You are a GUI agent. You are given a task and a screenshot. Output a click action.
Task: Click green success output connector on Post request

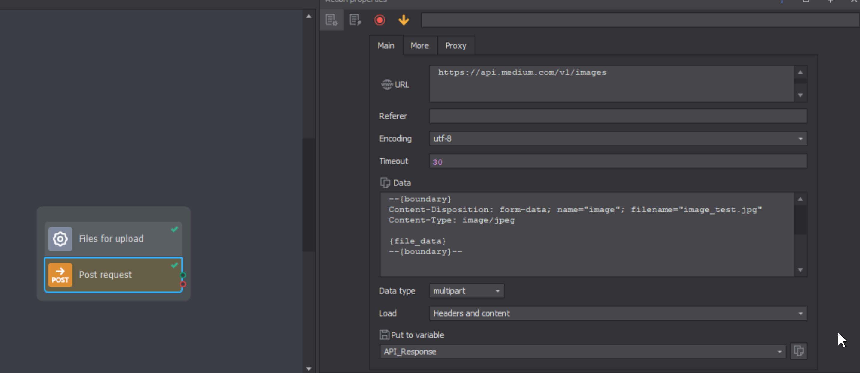click(183, 275)
